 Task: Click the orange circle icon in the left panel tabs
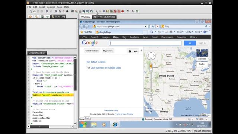pos(30,16)
